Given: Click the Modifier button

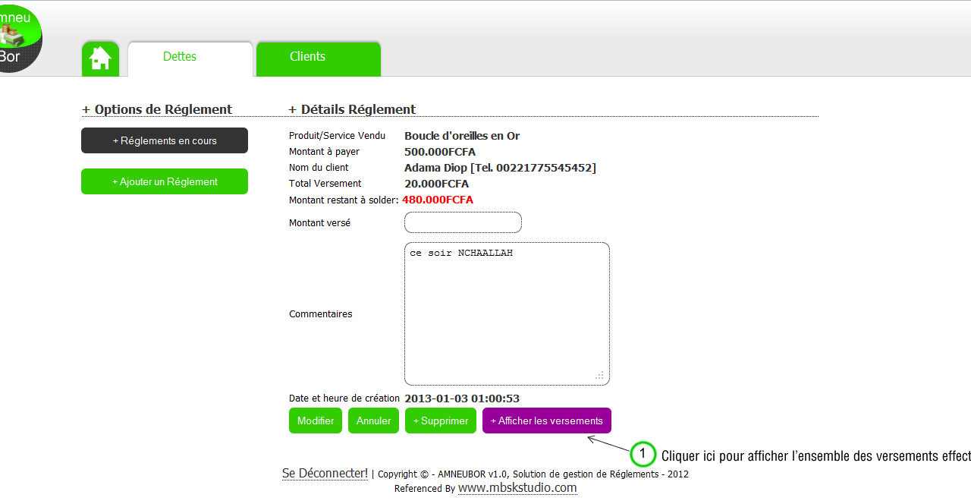Looking at the screenshot, I should pyautogui.click(x=316, y=421).
